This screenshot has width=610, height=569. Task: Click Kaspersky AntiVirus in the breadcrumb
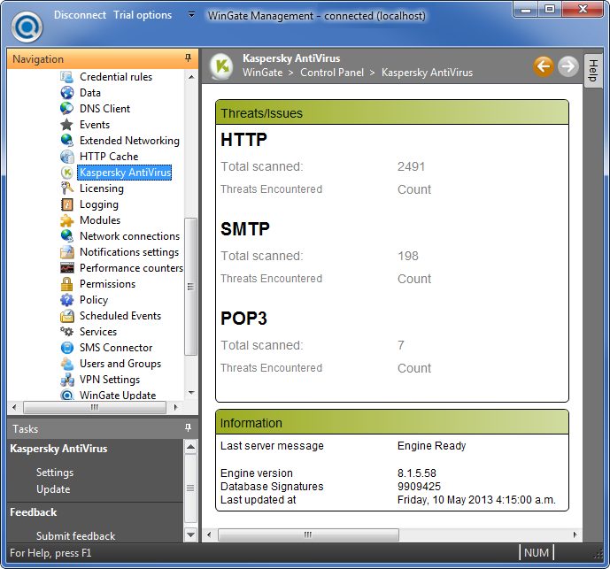(x=427, y=73)
